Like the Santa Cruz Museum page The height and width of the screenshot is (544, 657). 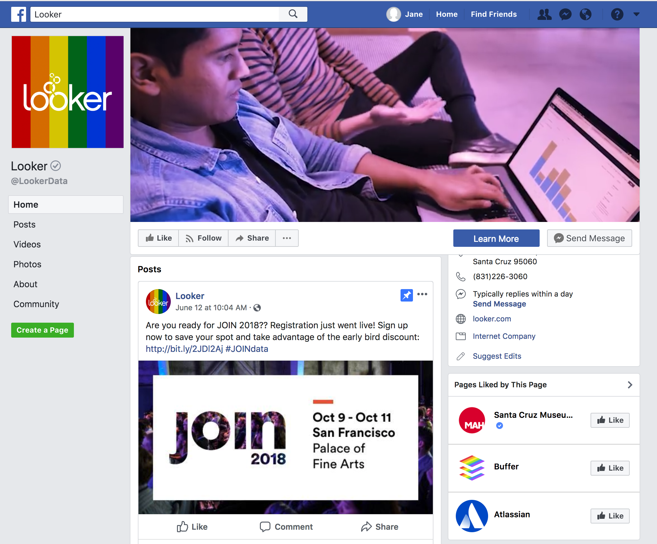pyautogui.click(x=610, y=420)
